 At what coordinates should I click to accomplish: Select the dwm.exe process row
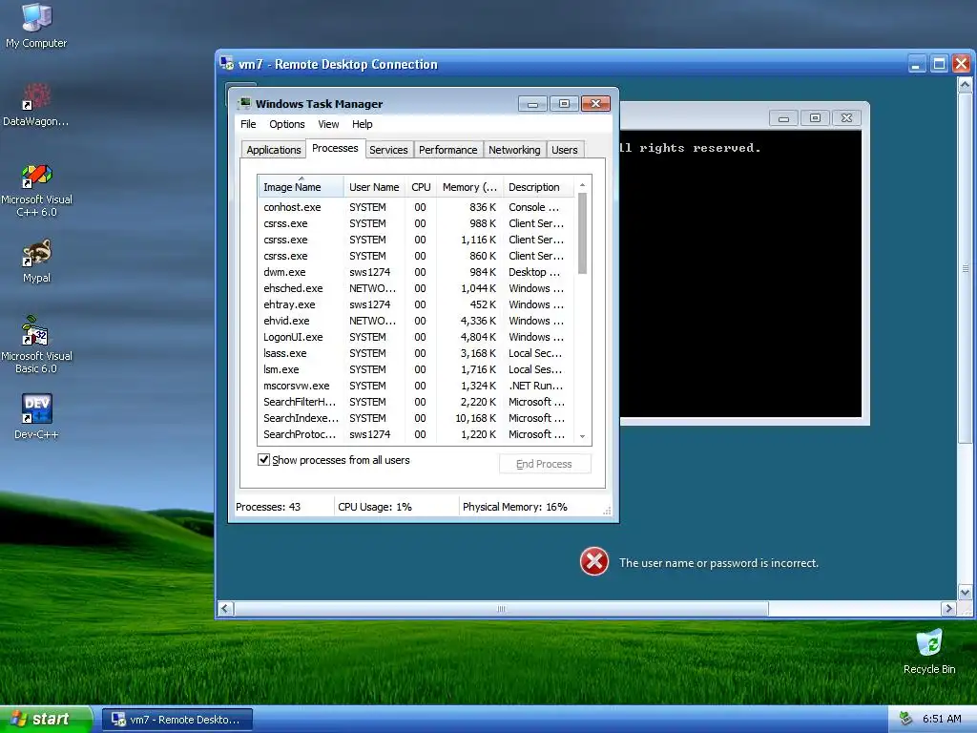[x=416, y=272]
